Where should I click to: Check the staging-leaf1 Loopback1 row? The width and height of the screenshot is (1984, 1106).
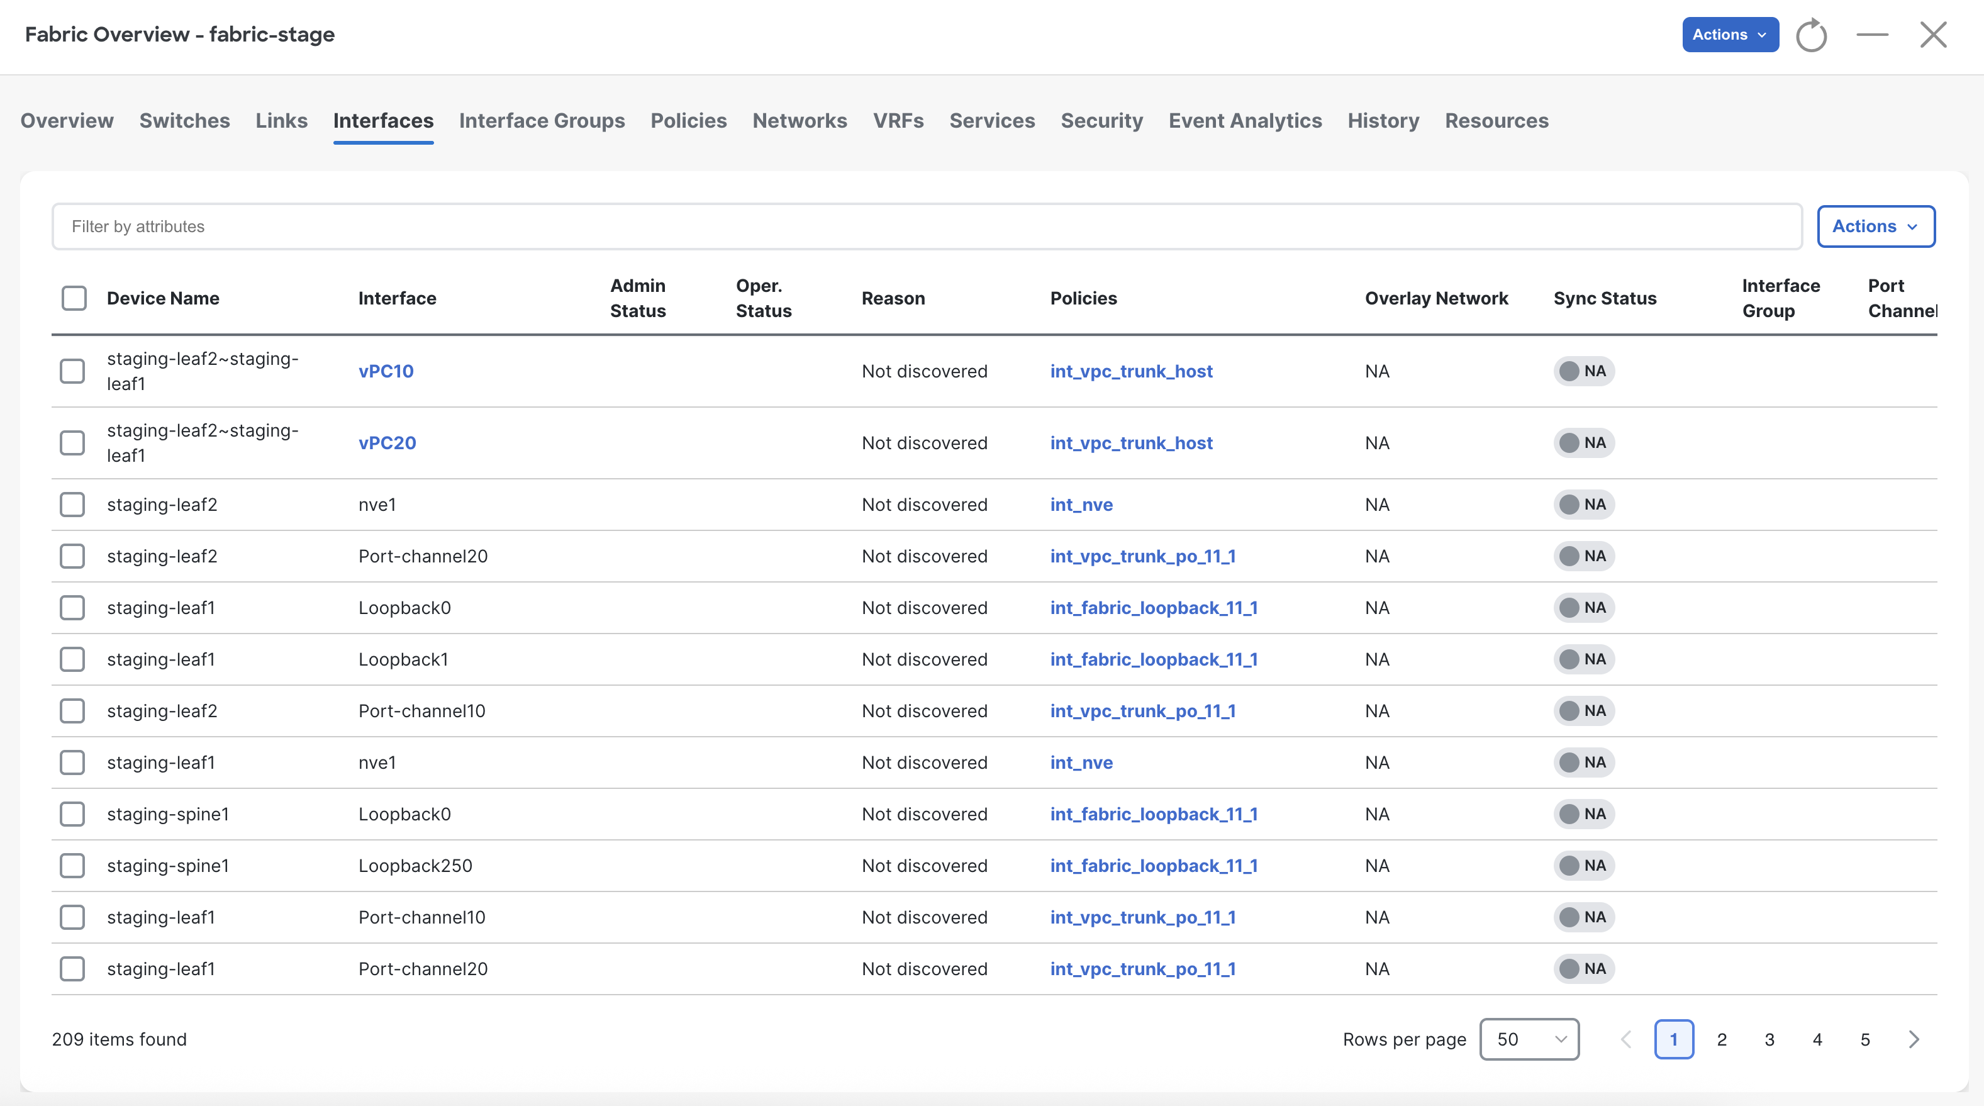pos(72,659)
